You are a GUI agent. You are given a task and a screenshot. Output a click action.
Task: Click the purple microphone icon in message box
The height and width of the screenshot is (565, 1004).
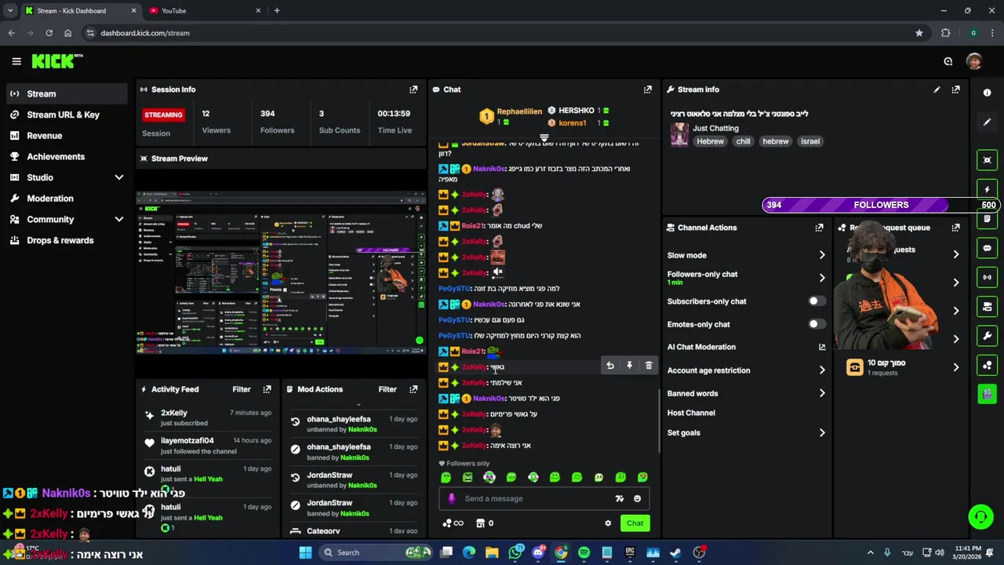[451, 498]
